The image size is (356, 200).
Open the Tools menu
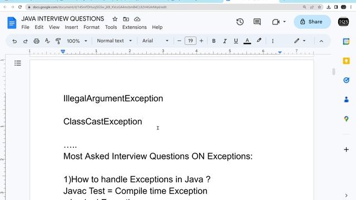(x=111, y=27)
